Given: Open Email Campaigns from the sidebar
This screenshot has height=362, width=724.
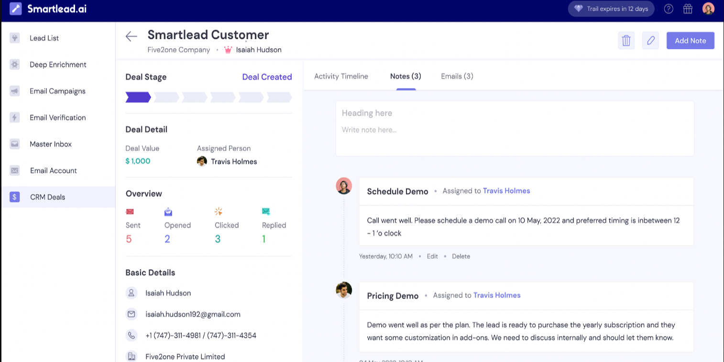Looking at the screenshot, I should pos(14,91).
